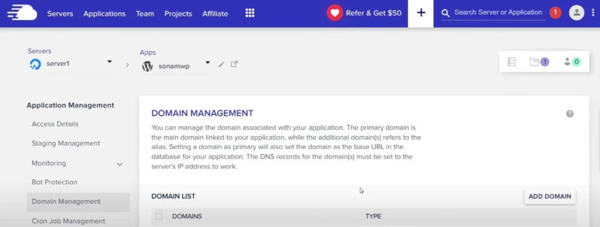Open Servers in top navigation
Viewport: 600px width, 227px height.
[x=60, y=14]
